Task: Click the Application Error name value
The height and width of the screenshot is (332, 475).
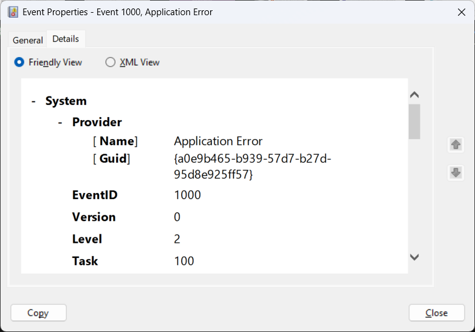Action: point(218,141)
